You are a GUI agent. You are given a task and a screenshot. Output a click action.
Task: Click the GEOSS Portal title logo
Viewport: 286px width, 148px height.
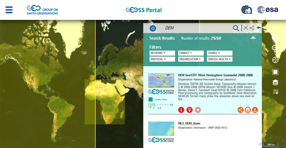tap(144, 10)
